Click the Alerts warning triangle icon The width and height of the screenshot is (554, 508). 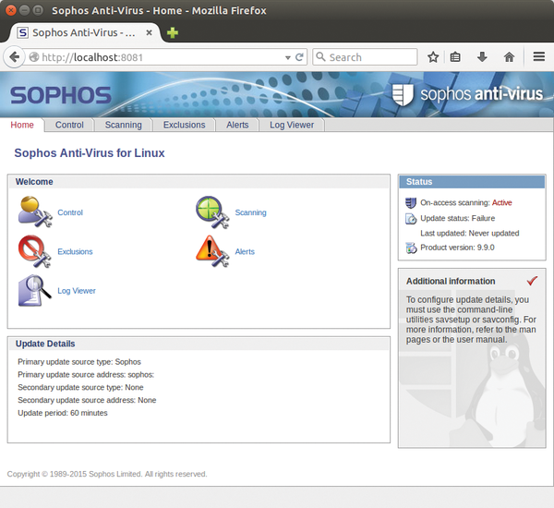coord(212,251)
